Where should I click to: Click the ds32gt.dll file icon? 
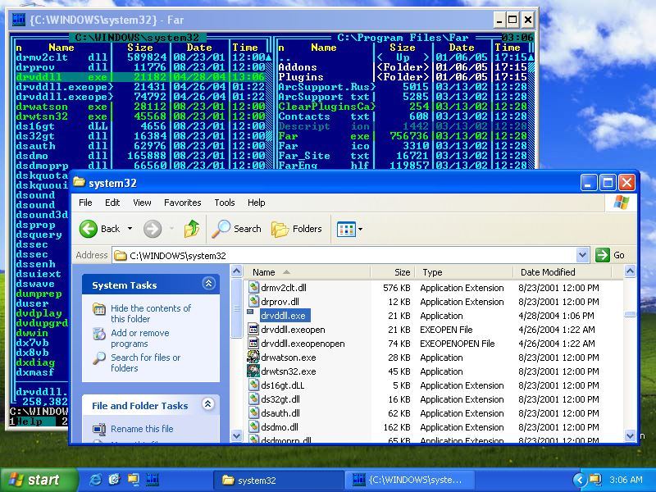tap(253, 399)
